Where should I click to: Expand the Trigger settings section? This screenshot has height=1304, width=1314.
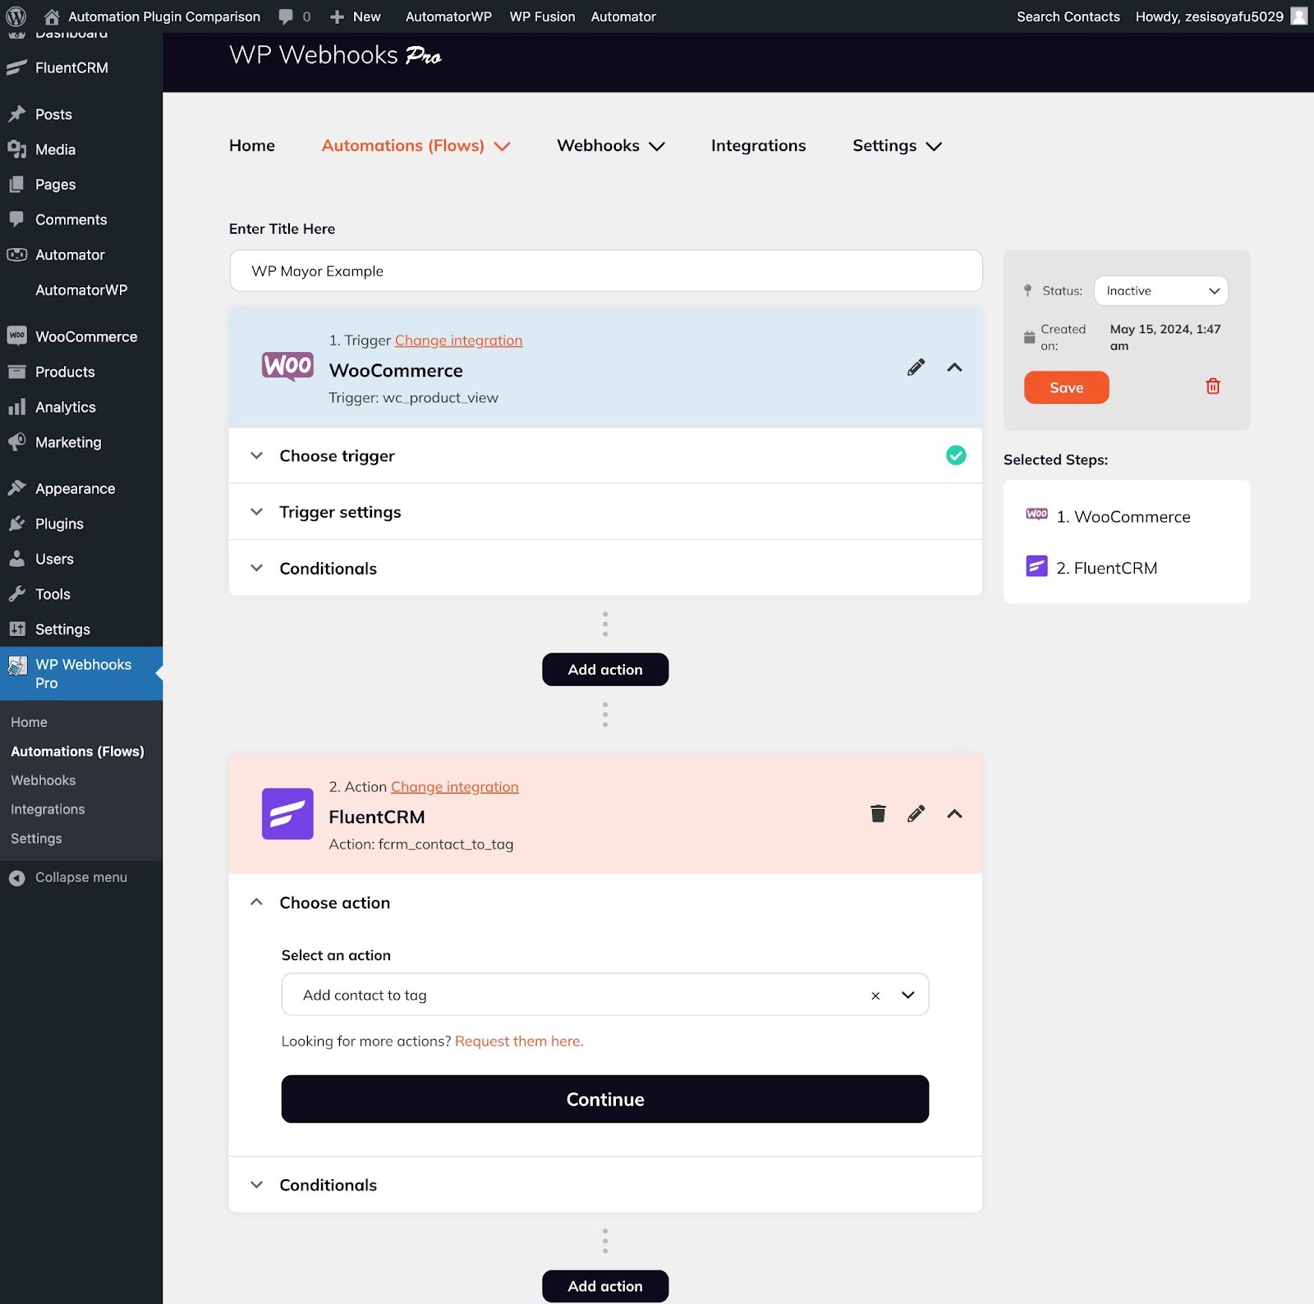click(x=605, y=512)
